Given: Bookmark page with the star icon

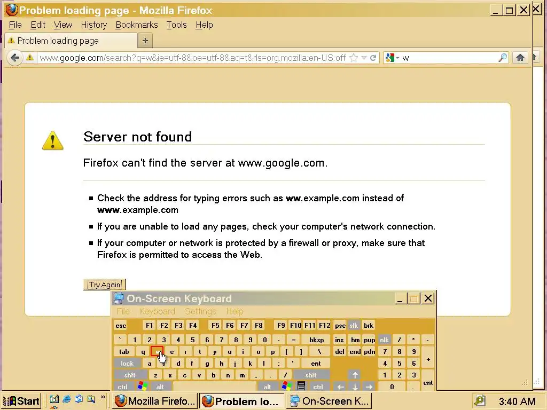Looking at the screenshot, I should (354, 58).
